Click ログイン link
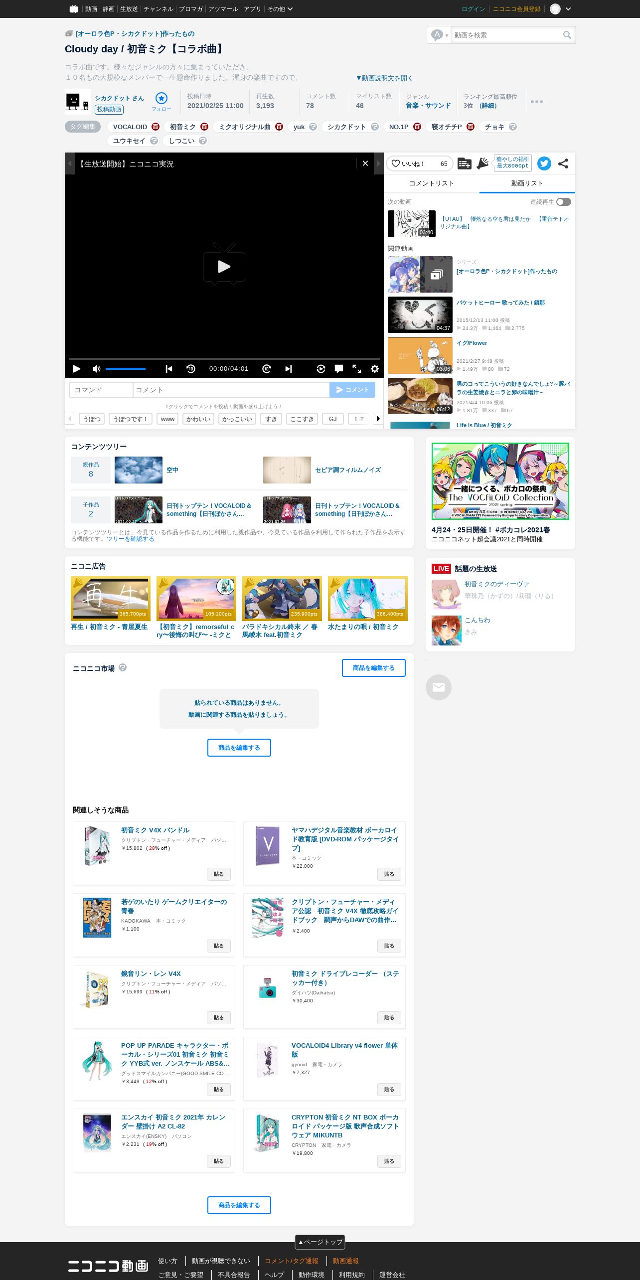 point(474,9)
